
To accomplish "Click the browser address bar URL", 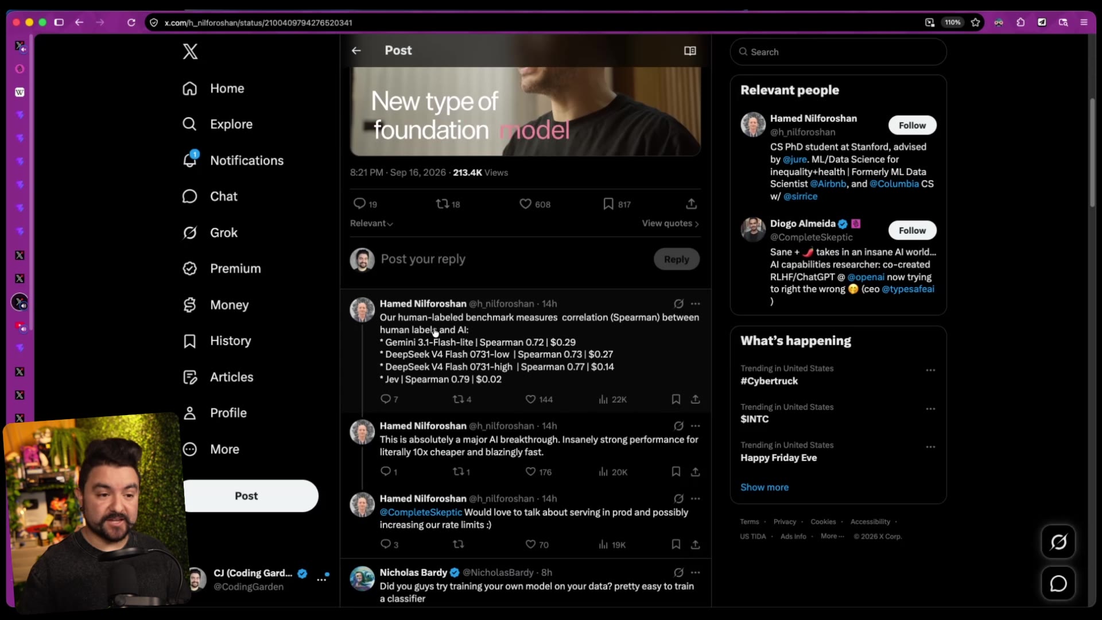I will (x=258, y=22).
